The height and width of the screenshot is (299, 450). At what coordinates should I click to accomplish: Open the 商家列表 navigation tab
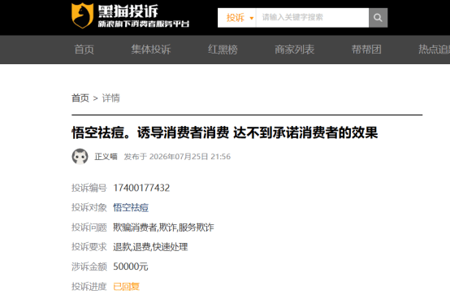coord(295,50)
